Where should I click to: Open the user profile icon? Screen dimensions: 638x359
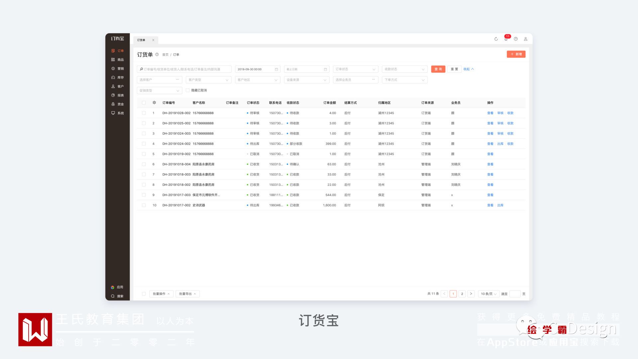(x=525, y=39)
